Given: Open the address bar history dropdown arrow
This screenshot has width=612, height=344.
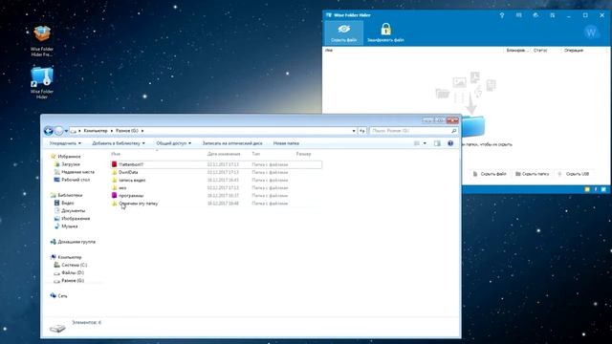Looking at the screenshot, I should click(354, 131).
